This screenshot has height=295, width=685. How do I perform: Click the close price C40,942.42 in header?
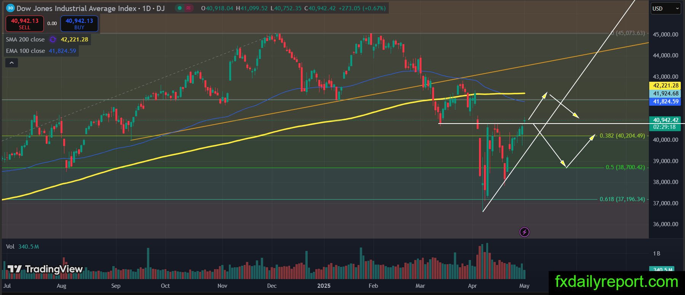pos(320,8)
